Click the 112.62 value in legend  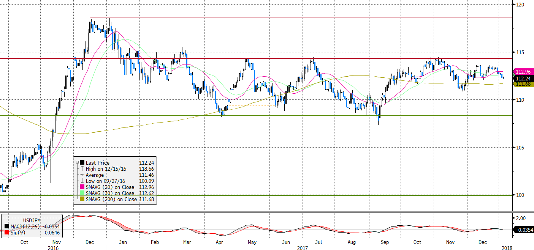point(147,193)
